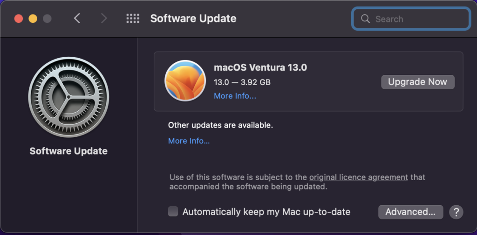This screenshot has width=477, height=235.
Task: Enable Automatically keep my Mac up-to-date checkbox
Action: pyautogui.click(x=173, y=212)
